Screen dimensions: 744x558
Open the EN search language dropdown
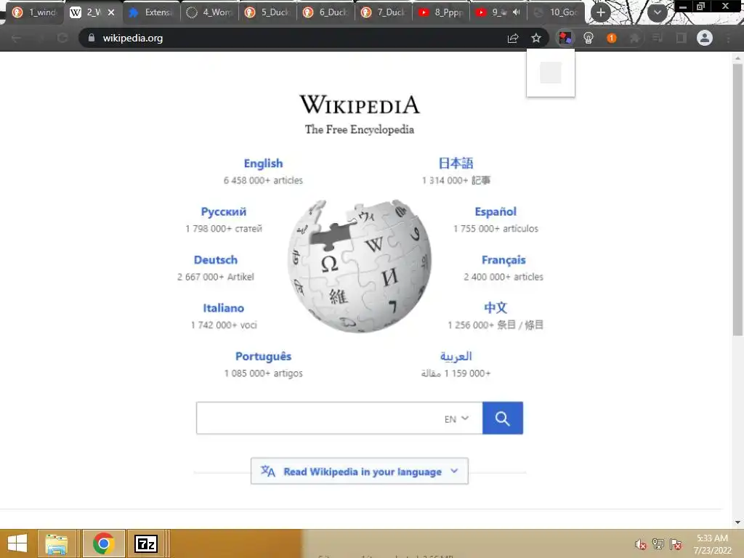click(x=456, y=418)
